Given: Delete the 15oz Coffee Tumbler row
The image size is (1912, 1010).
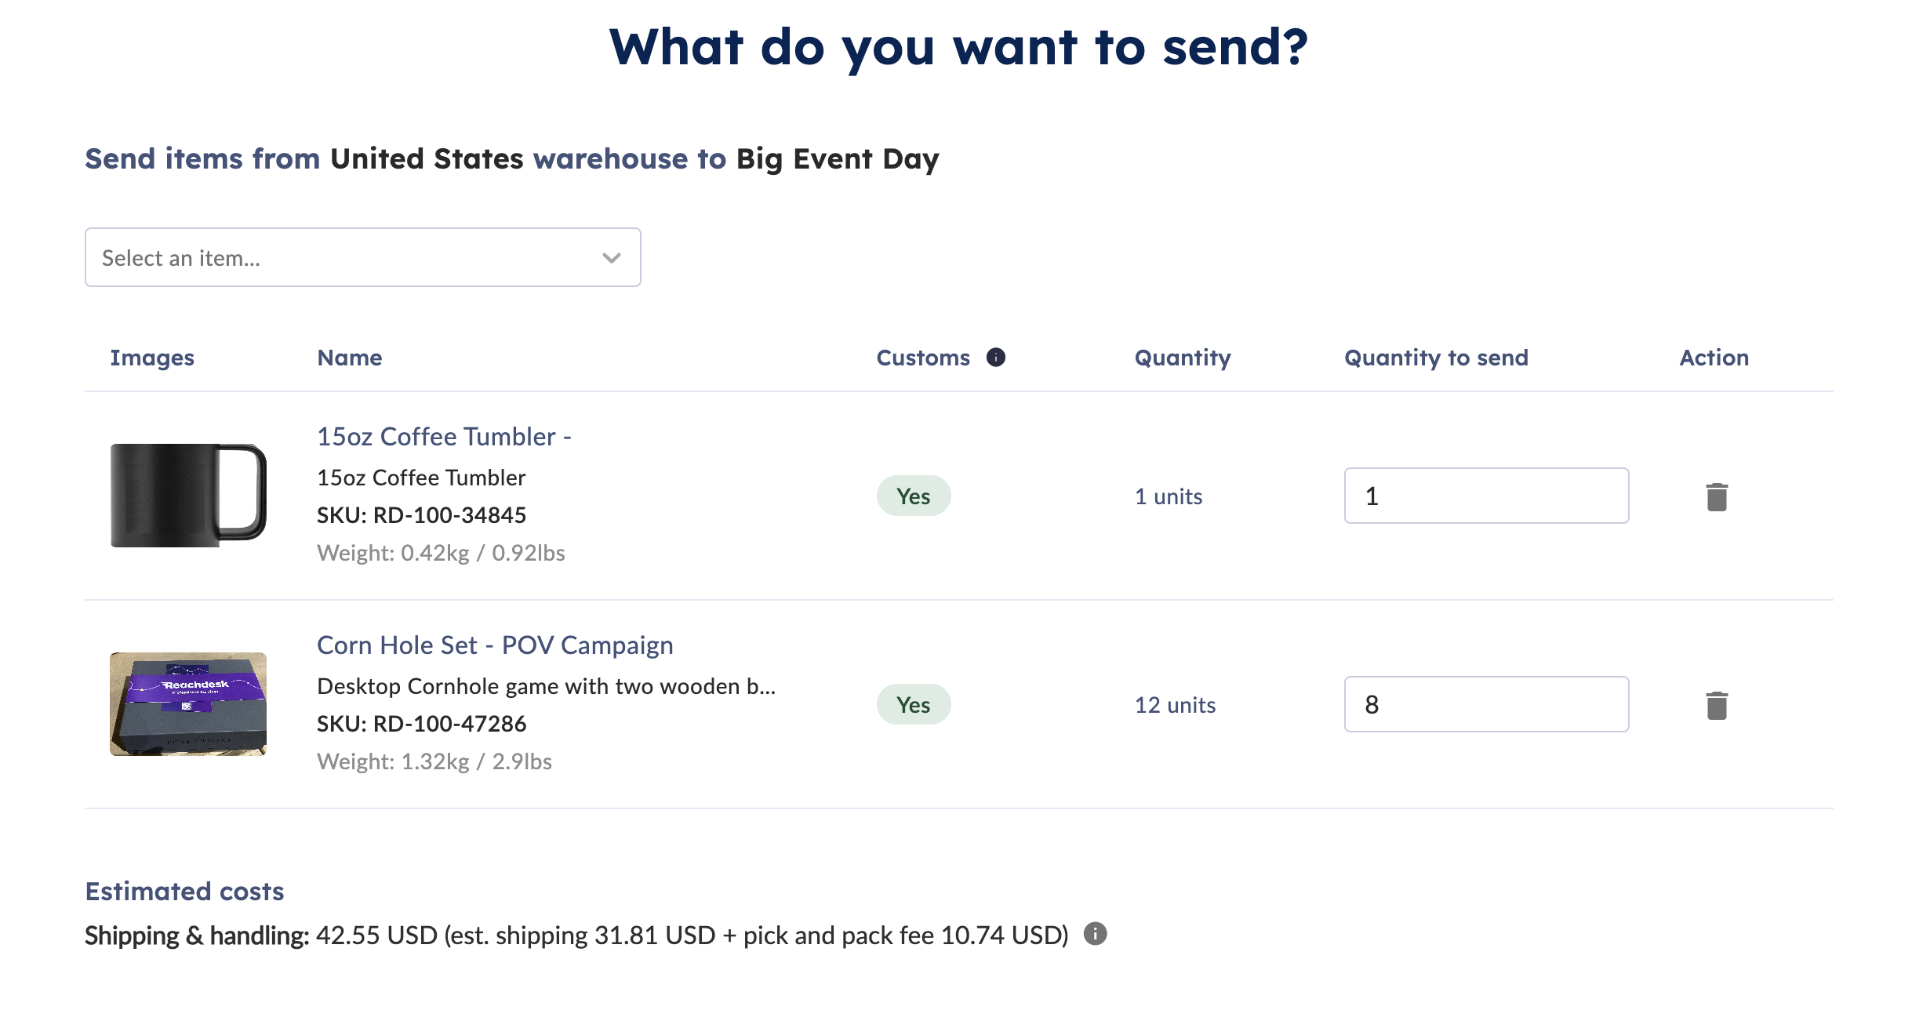Looking at the screenshot, I should click(x=1716, y=496).
